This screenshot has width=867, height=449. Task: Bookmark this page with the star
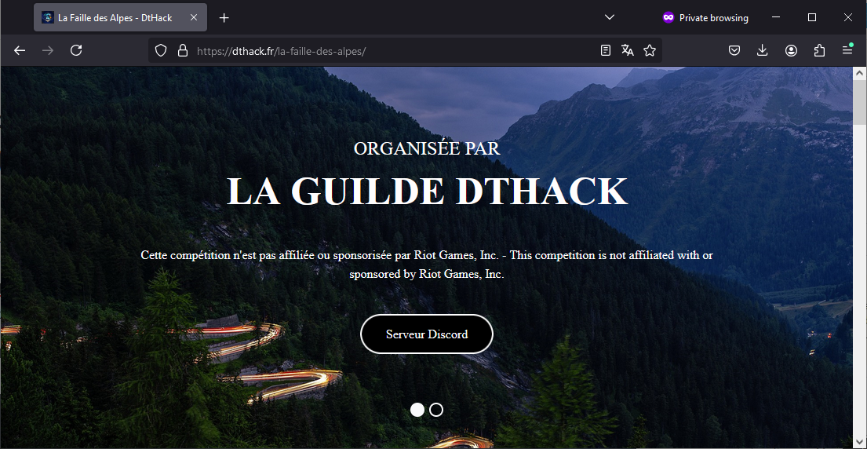650,51
